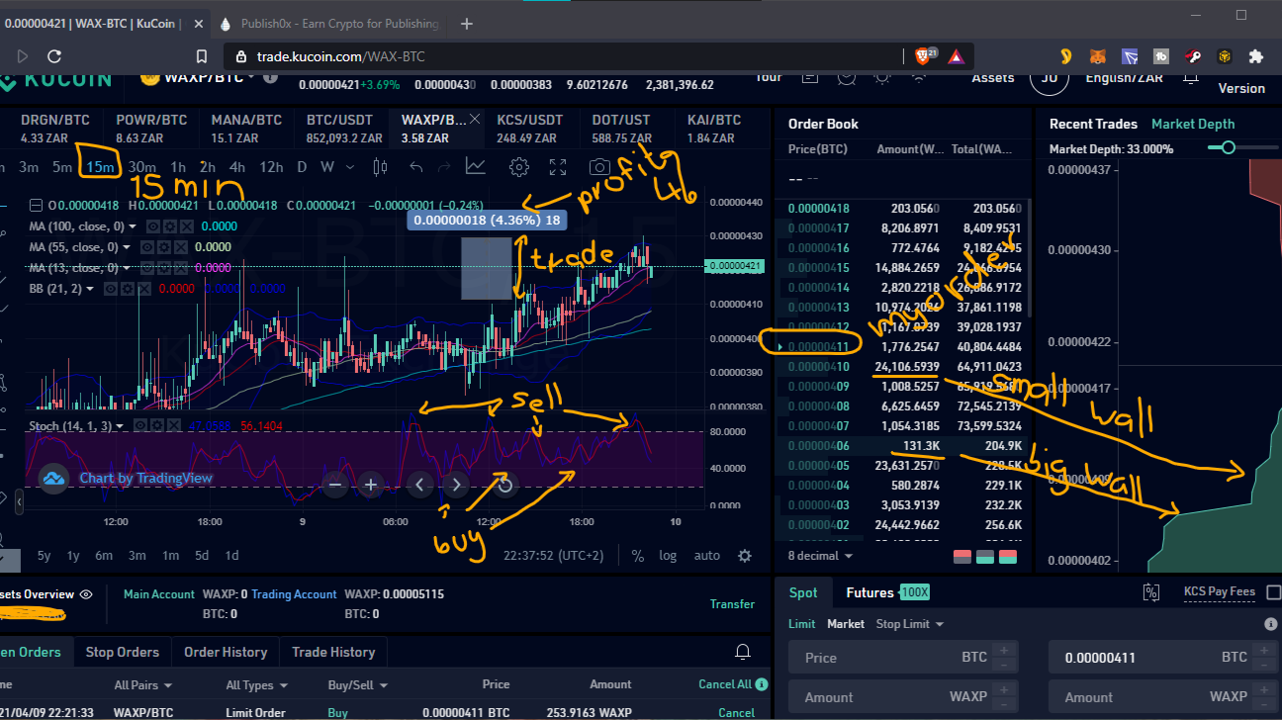
Task: Open the chart indicators menu
Action: pos(476,166)
